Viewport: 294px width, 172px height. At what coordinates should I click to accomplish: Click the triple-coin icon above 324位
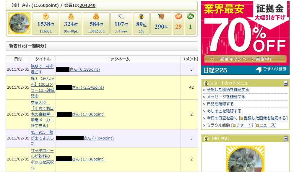[71, 17]
